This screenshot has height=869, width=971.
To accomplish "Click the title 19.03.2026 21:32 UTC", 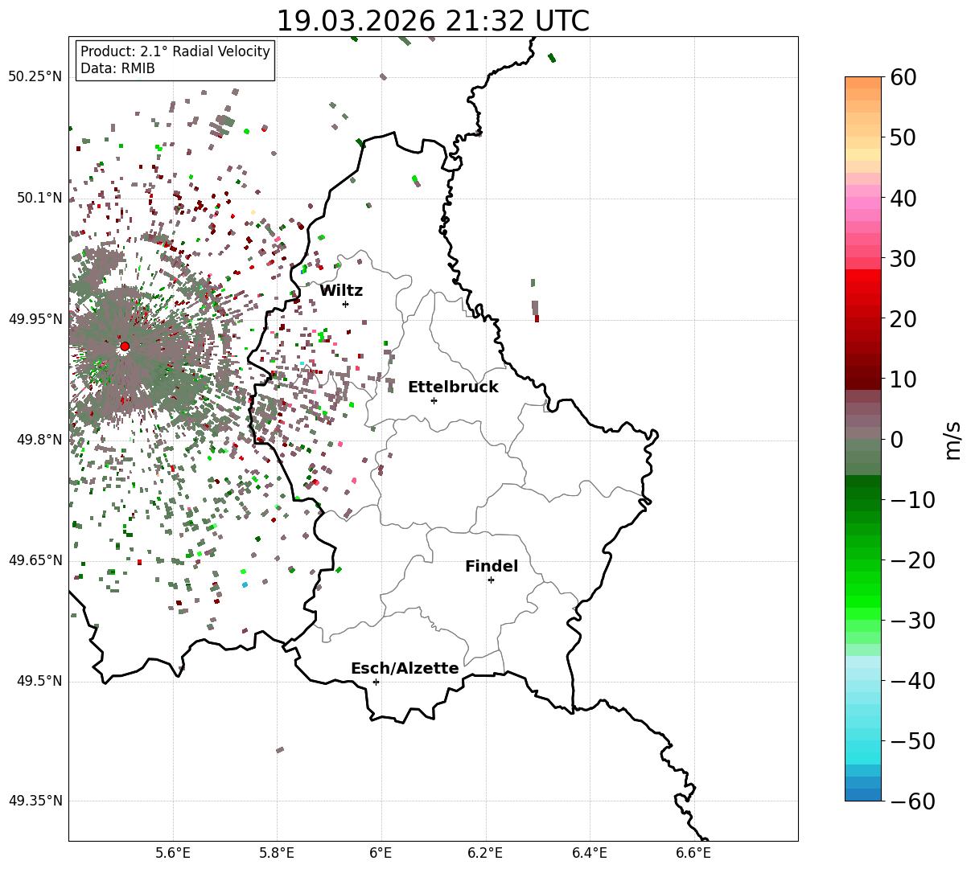I will (433, 21).
